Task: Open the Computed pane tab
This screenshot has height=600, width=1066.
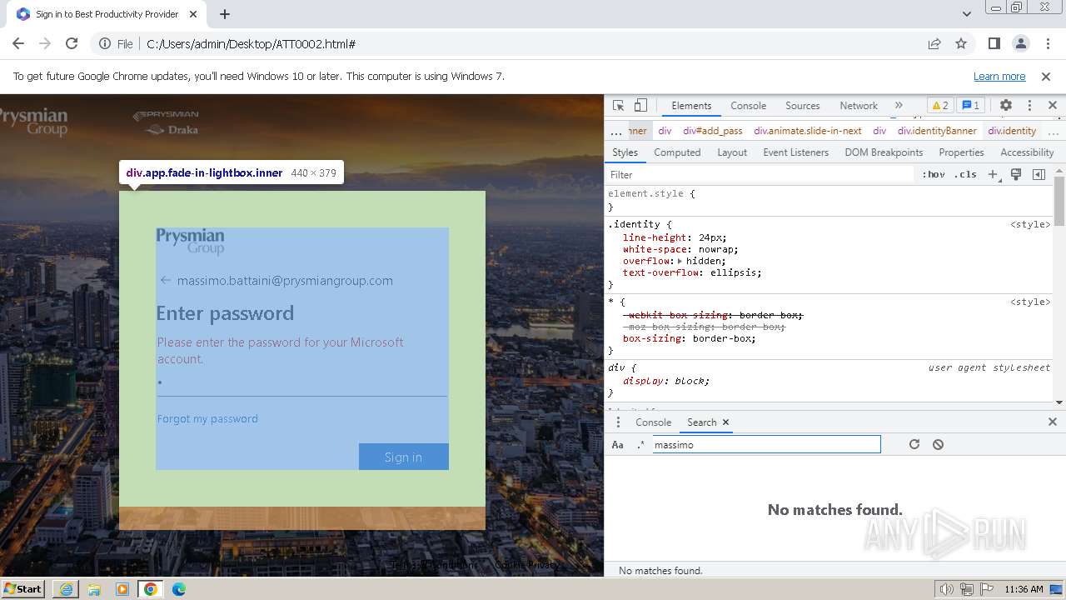Action: (x=677, y=152)
